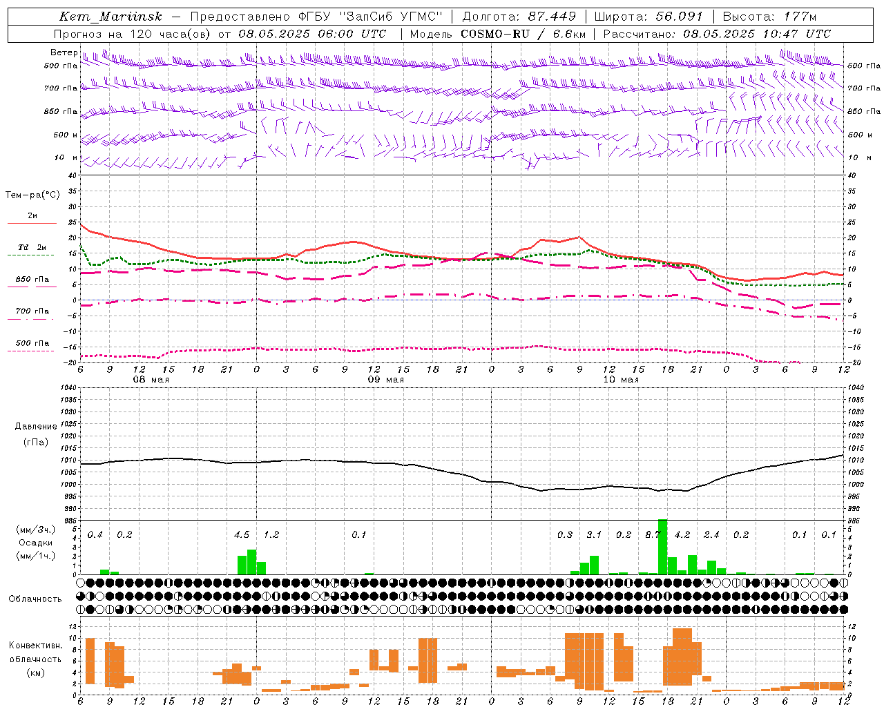Click the red line sample under 2м legend
Image resolution: width=884 pixels, height=707 pixels.
tap(32, 223)
